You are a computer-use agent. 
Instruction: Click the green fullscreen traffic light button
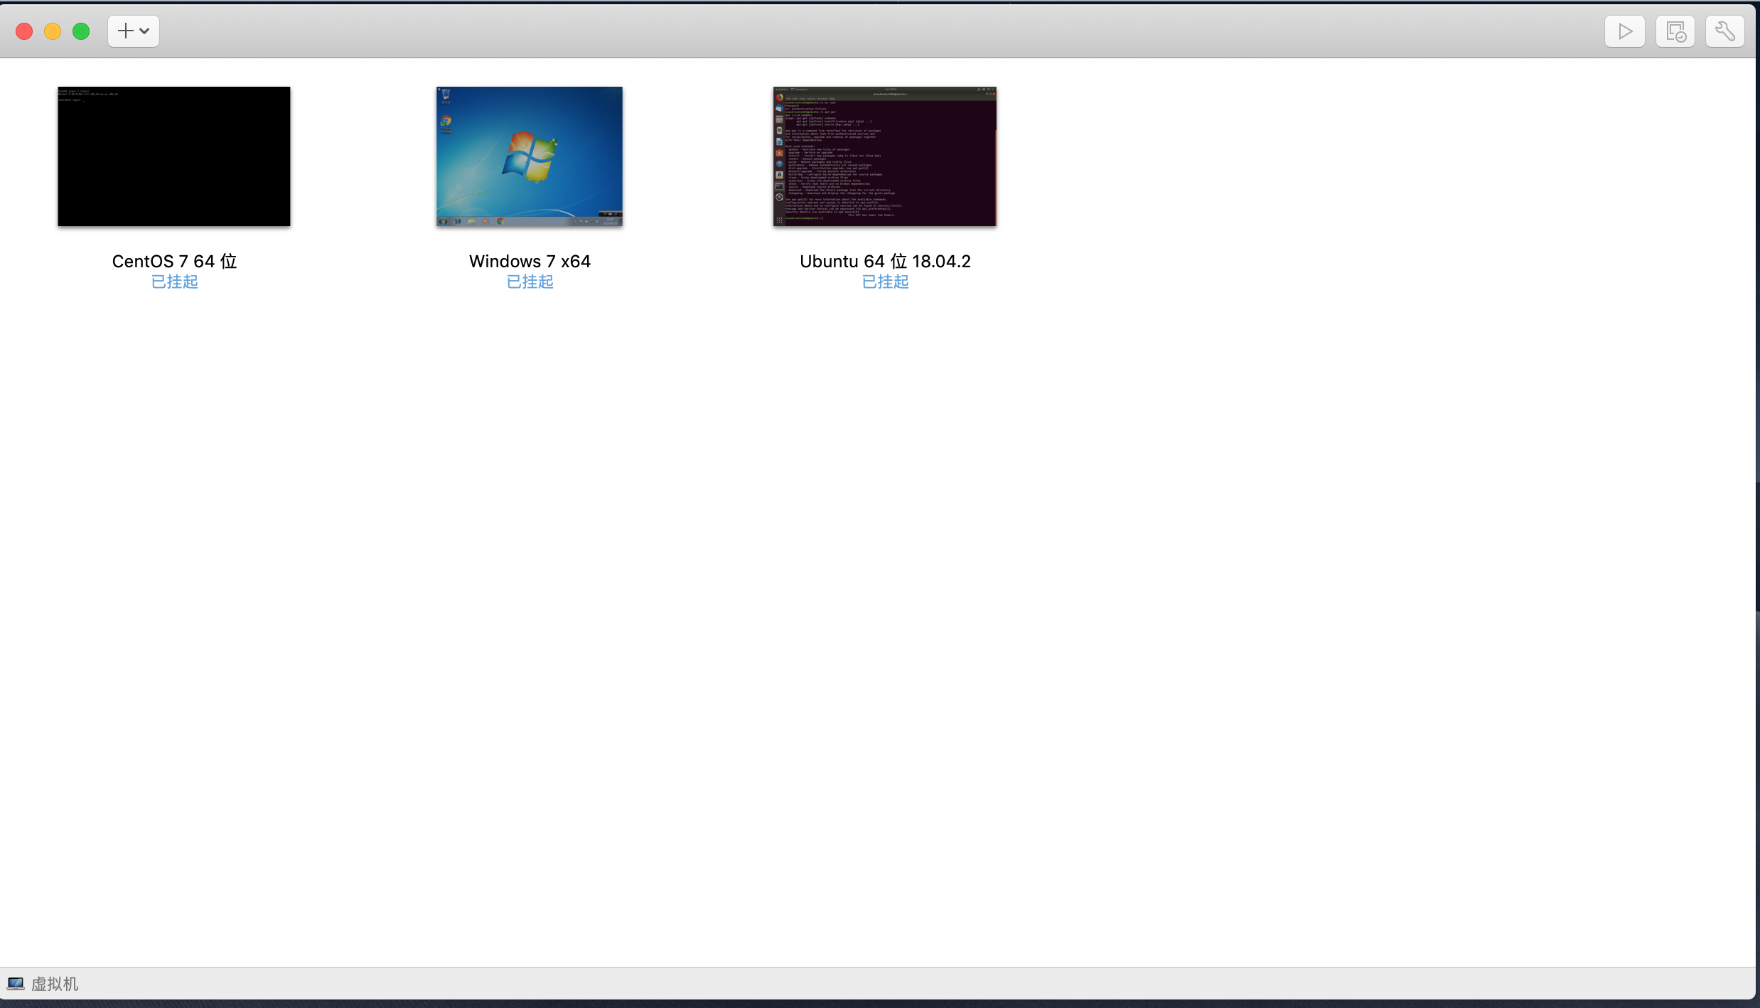coord(81,31)
